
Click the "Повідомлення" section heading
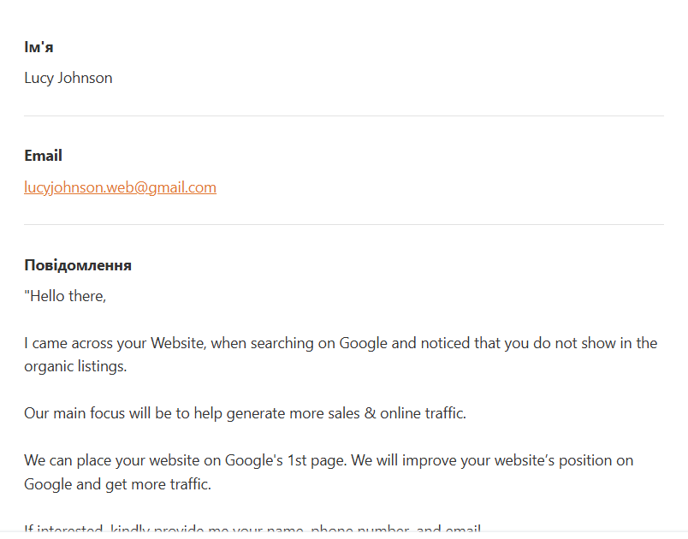click(78, 265)
